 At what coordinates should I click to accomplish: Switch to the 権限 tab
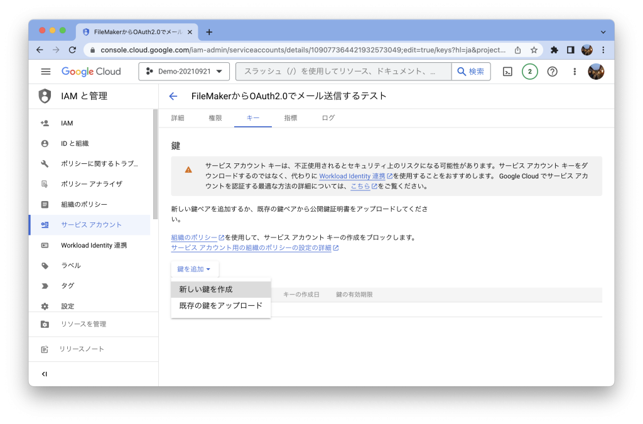click(215, 118)
